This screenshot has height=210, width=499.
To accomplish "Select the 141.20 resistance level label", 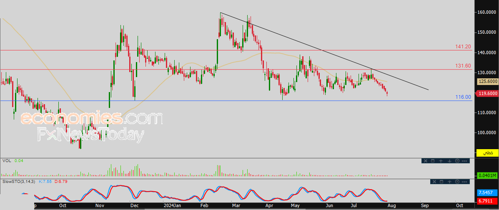I will 462,46.
